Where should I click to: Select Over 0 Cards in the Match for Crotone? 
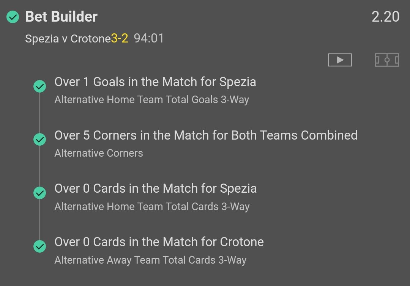159,242
